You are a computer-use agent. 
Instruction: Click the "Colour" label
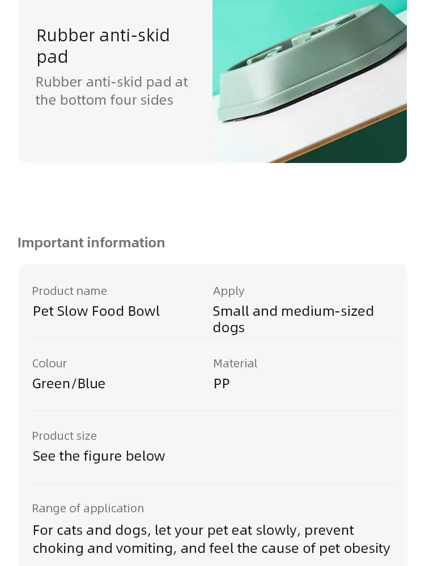tap(49, 363)
